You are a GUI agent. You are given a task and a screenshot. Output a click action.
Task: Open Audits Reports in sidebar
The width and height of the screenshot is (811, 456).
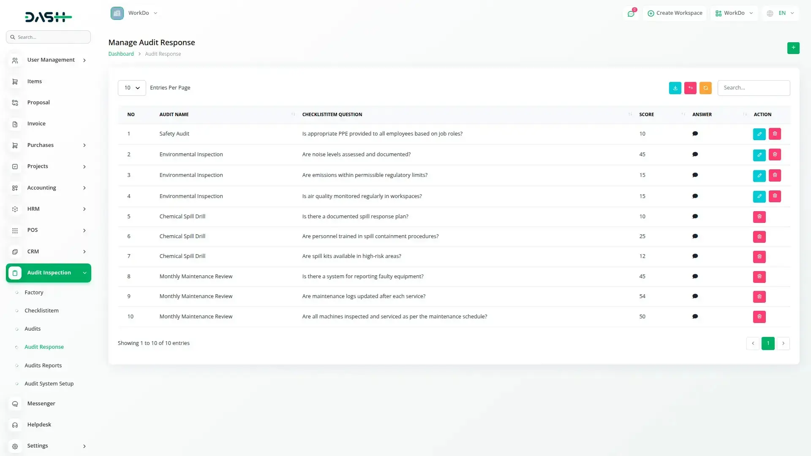pos(43,366)
